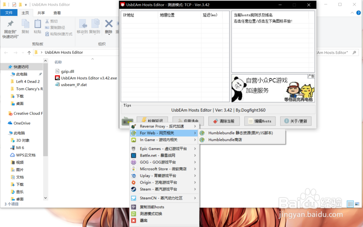363x227 pixels.
Task: Click the Origin logo icon
Action: click(134, 182)
